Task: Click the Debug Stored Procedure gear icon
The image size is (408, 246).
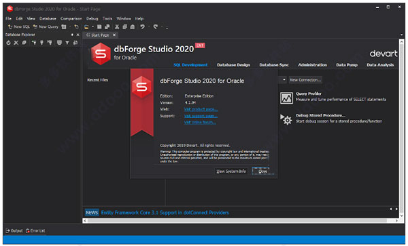Action: pyautogui.click(x=286, y=119)
